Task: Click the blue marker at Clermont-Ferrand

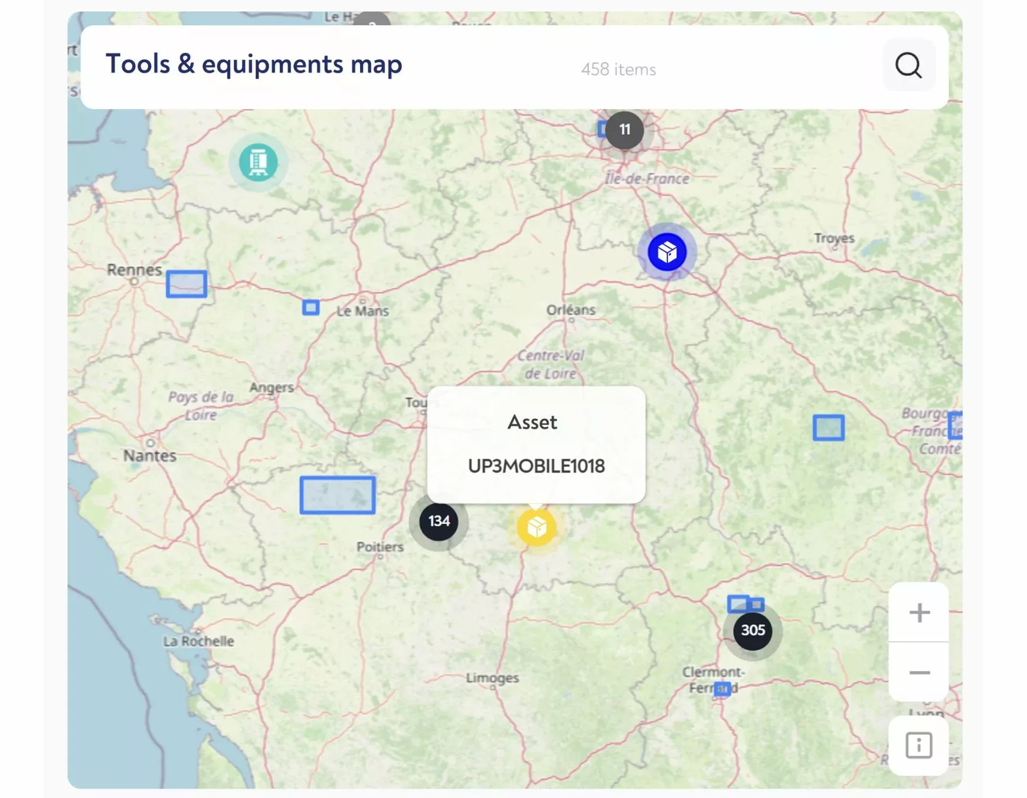Action: pos(722,689)
